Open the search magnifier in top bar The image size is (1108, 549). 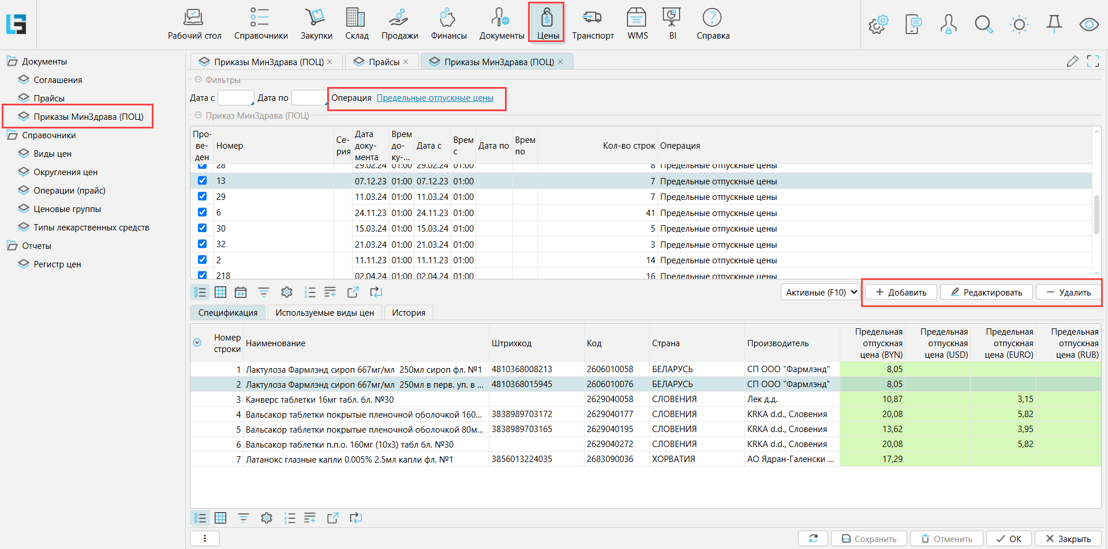click(x=983, y=24)
